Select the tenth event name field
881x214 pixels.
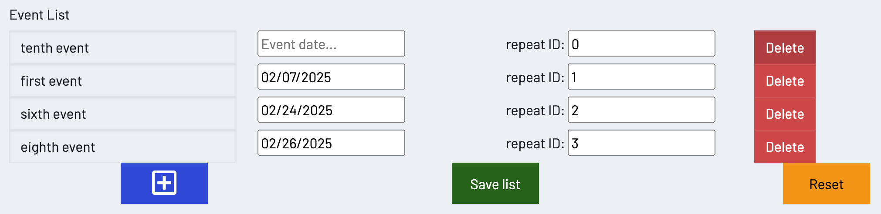click(x=123, y=47)
